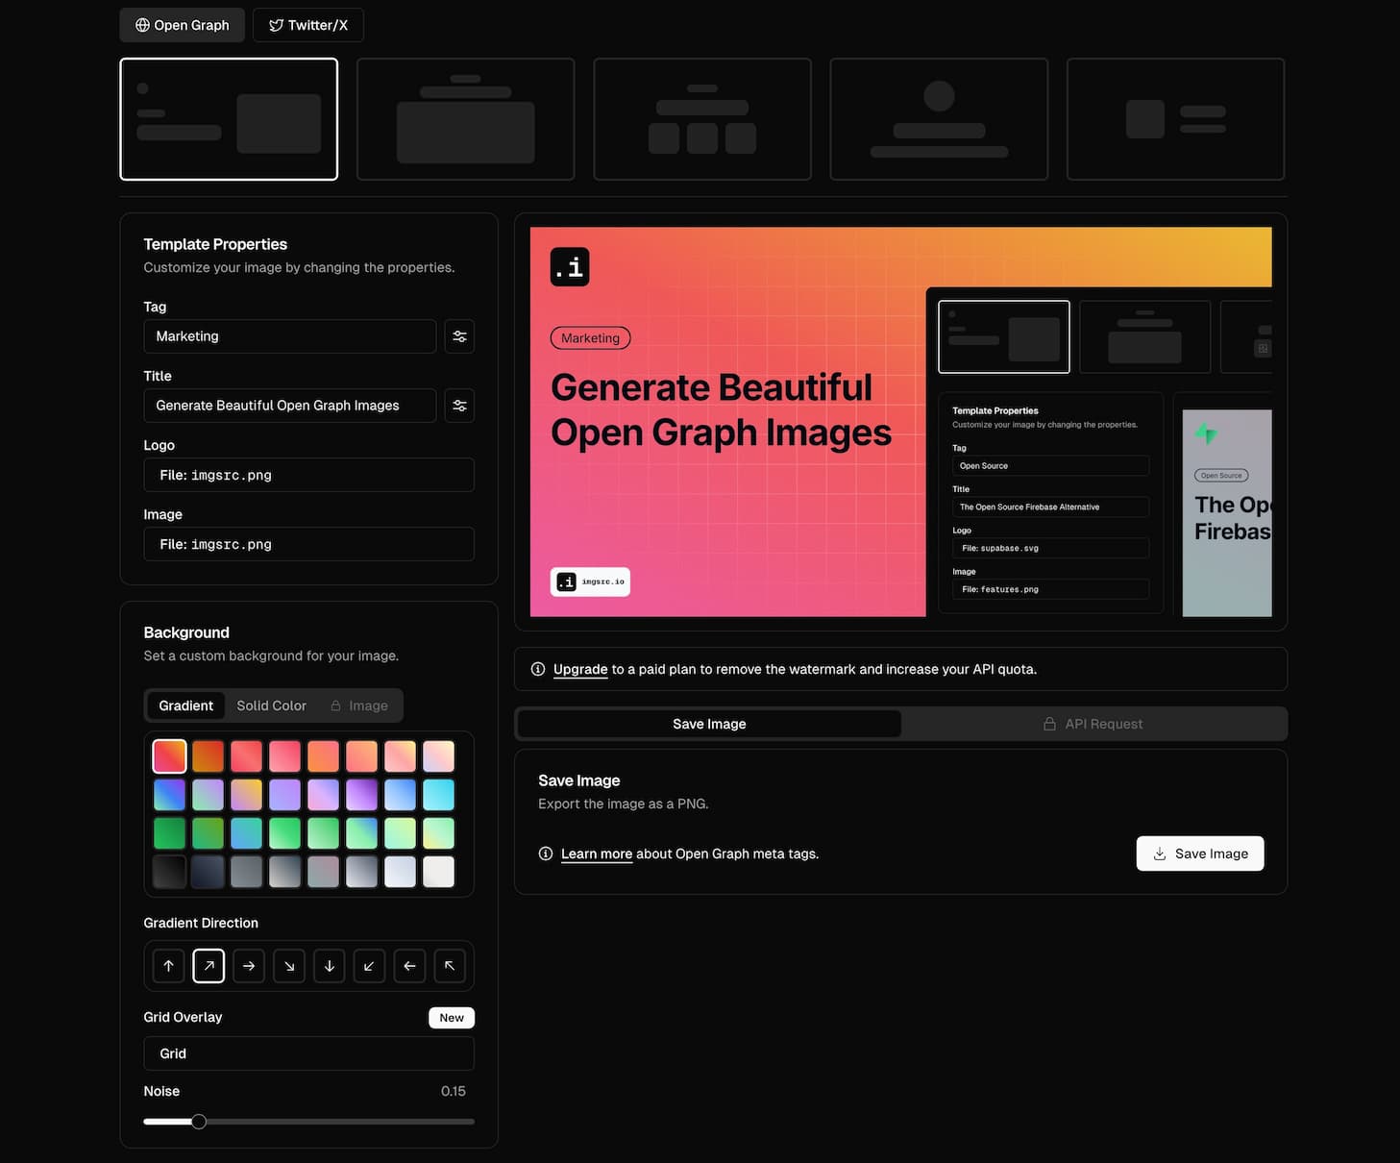Open the Grid Overlay dropdown
Viewport: 1400px width, 1163px height.
pyautogui.click(x=309, y=1053)
